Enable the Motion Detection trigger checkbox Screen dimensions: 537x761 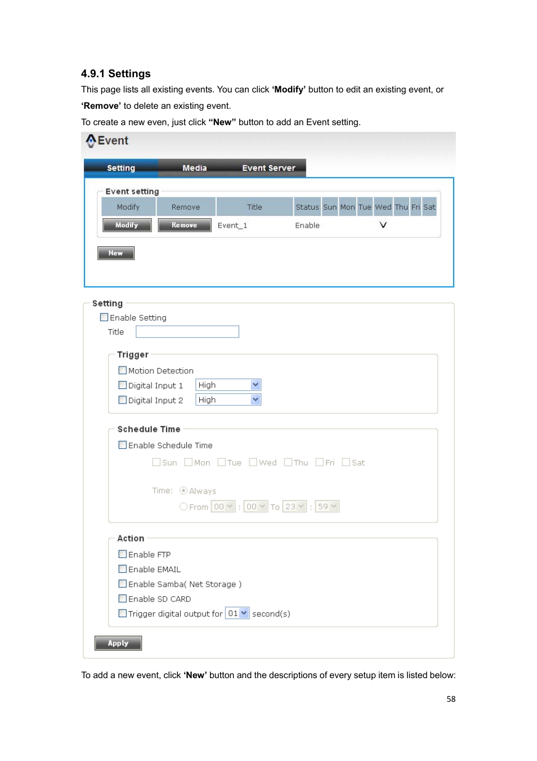click(x=123, y=370)
